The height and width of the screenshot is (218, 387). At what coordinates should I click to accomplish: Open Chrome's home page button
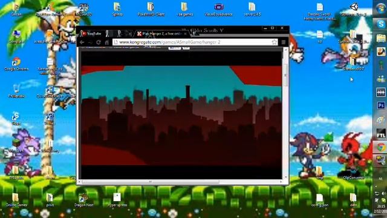click(x=106, y=42)
